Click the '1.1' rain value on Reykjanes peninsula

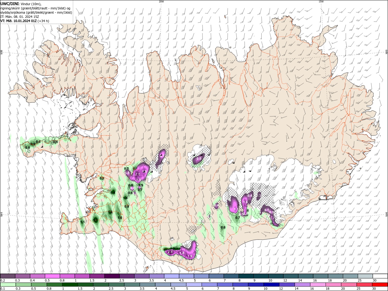[82, 222]
